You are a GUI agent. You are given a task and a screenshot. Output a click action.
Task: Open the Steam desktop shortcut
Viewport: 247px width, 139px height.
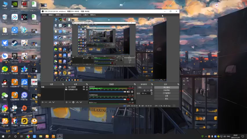[15, 44]
